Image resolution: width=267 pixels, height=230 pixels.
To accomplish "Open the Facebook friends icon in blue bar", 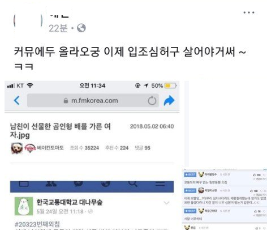I will 51,184.
